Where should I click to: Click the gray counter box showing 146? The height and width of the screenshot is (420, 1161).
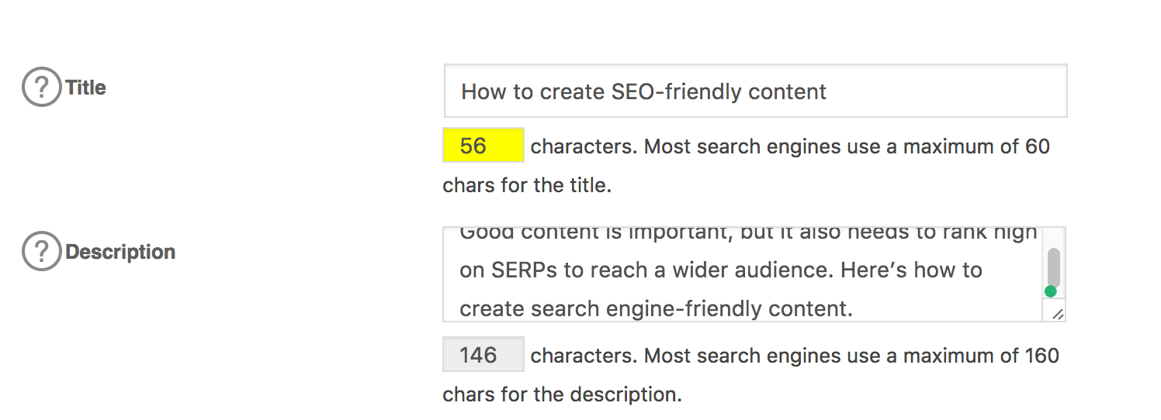click(483, 354)
